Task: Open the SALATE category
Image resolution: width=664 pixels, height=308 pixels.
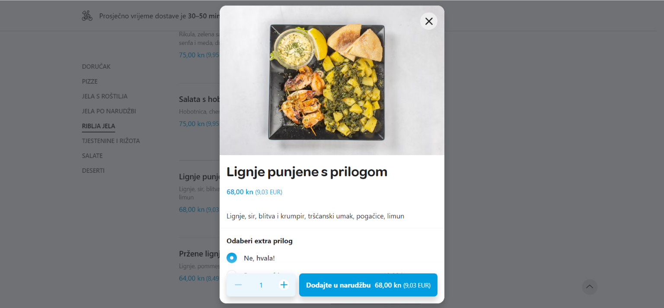Action: coord(93,156)
